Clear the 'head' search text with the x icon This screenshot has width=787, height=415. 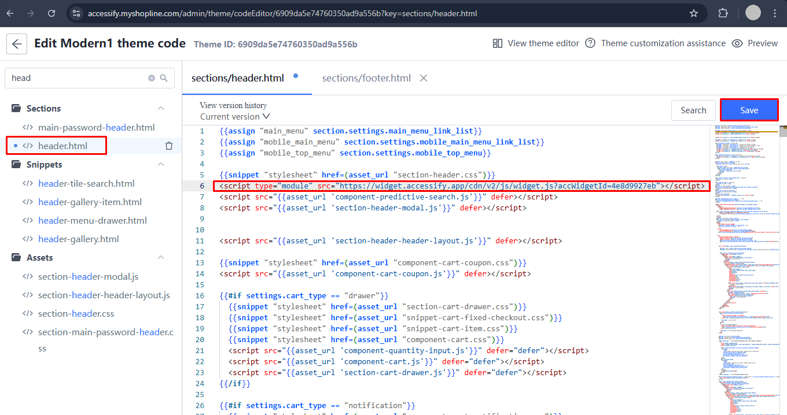[x=151, y=77]
